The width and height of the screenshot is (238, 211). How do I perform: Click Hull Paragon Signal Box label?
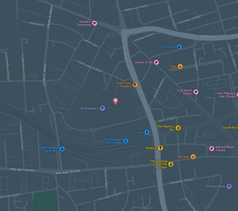(49, 149)
